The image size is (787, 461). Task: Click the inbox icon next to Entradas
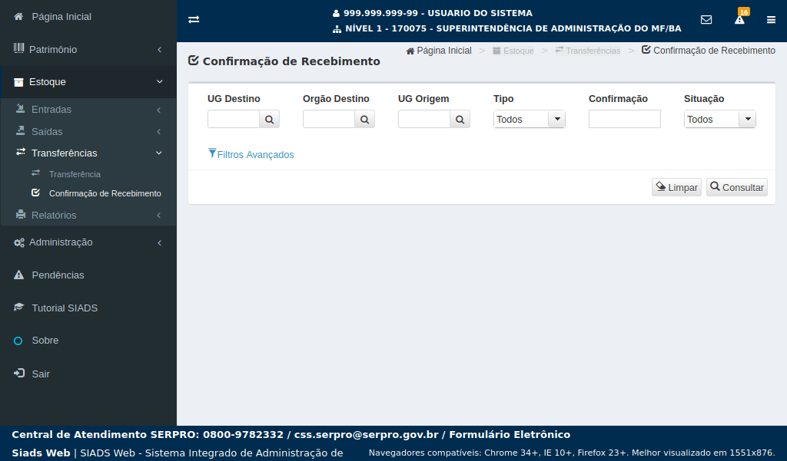click(x=21, y=108)
